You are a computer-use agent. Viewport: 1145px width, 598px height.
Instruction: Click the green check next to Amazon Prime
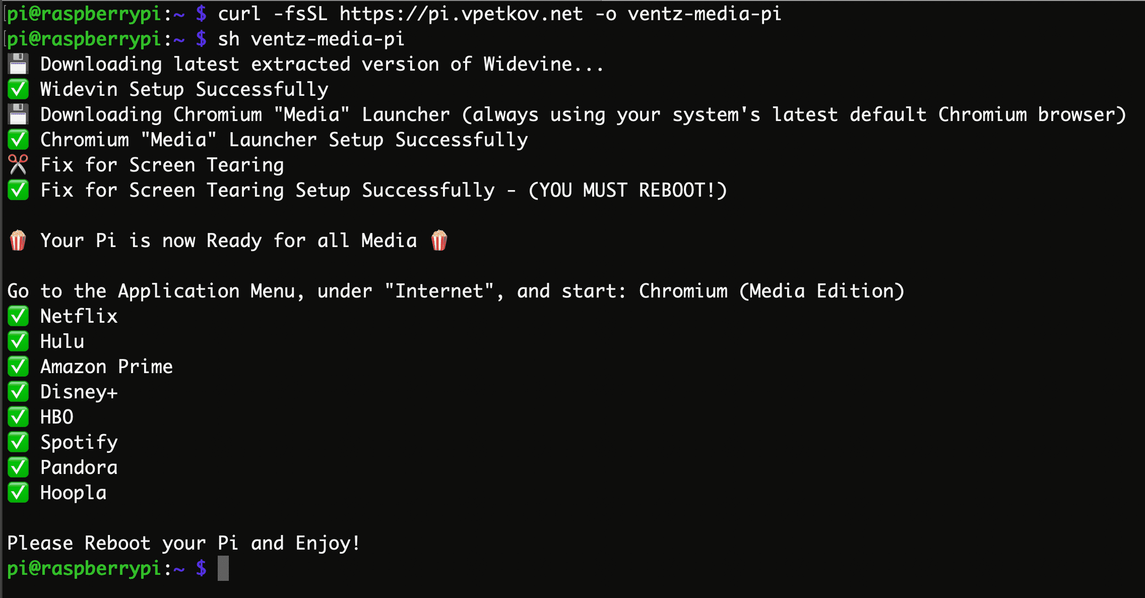coord(18,367)
